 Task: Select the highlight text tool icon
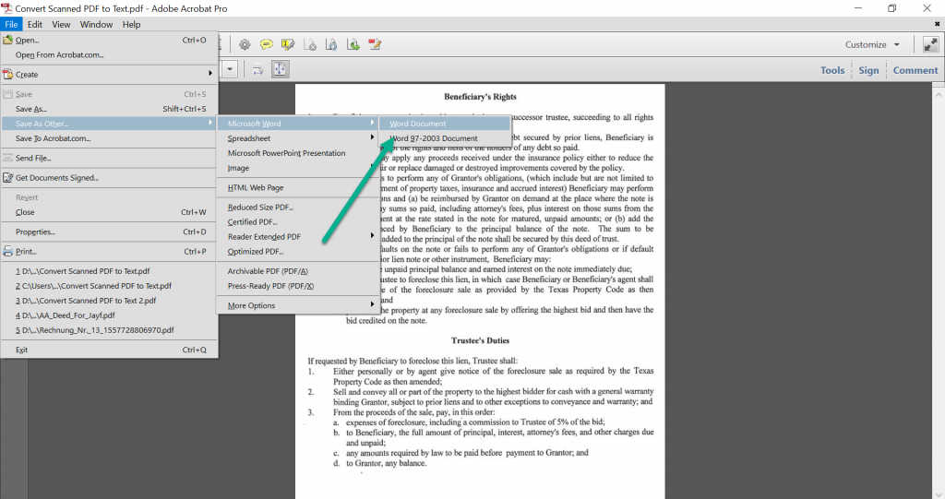pos(288,44)
